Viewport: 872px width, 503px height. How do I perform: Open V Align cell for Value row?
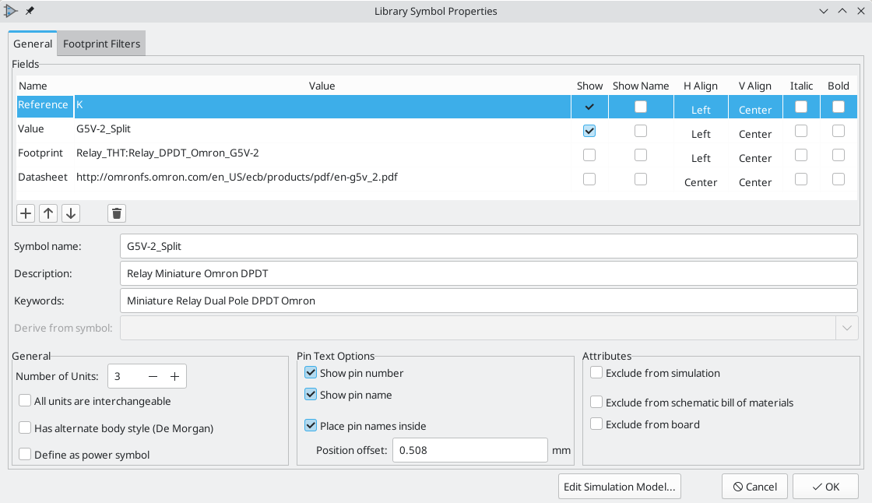tap(754, 134)
